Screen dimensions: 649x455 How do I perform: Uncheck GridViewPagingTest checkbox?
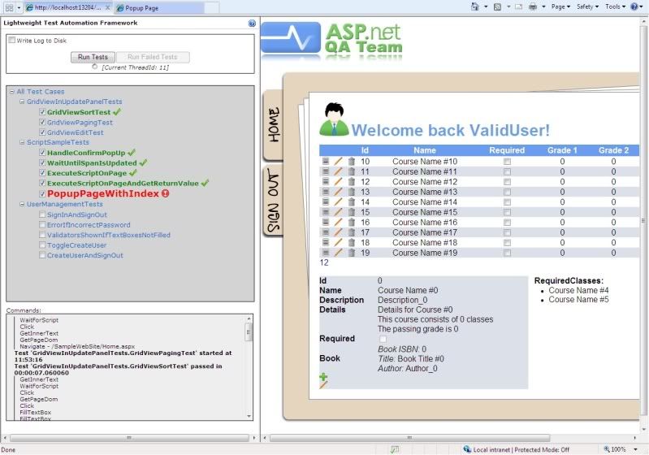click(42, 122)
